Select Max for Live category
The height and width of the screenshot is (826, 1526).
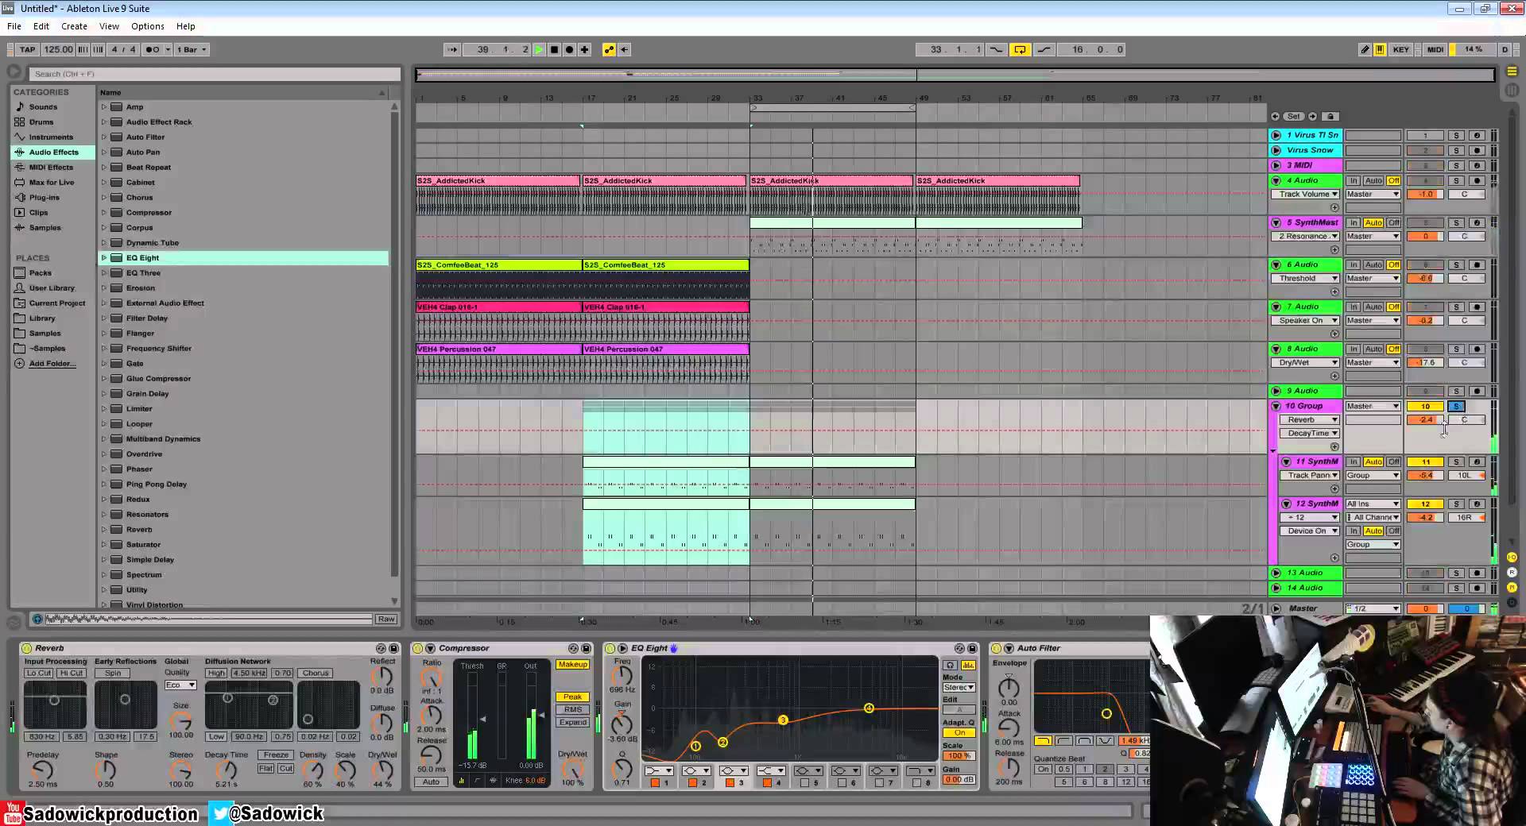coord(52,183)
